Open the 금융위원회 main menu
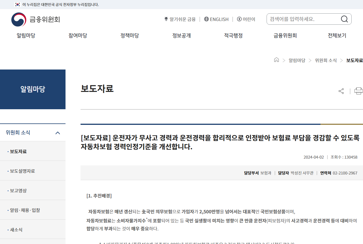Image resolution: width=363 pixels, height=244 pixels. tap(285, 35)
